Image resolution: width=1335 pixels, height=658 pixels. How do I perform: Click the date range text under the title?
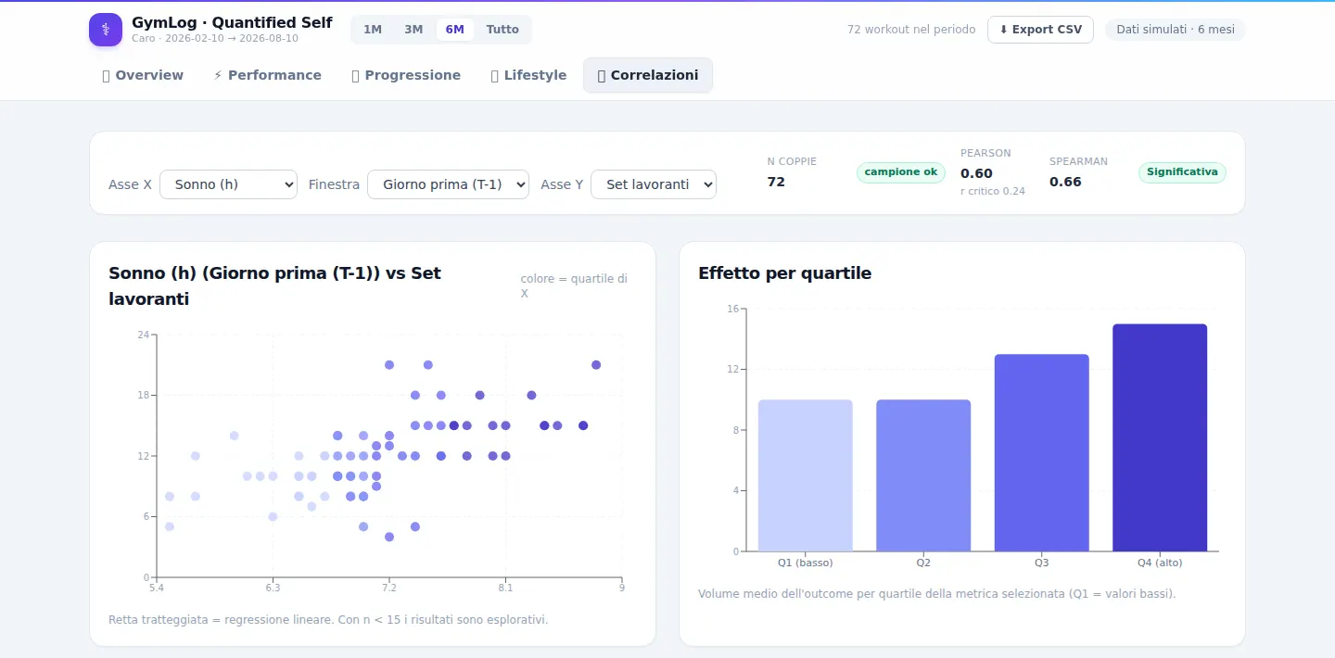(x=215, y=39)
